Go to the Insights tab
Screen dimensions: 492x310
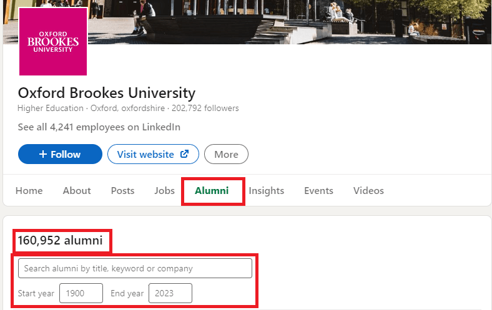(x=267, y=191)
